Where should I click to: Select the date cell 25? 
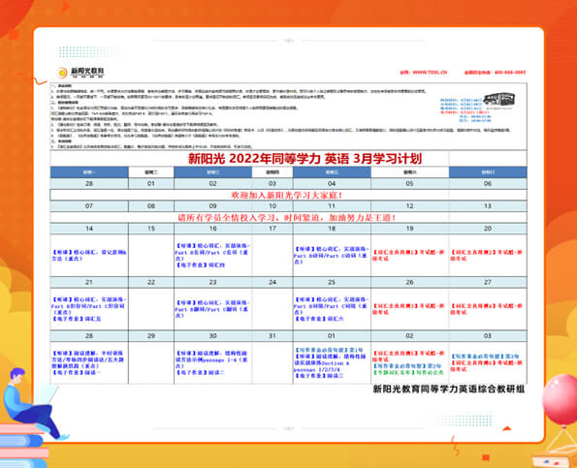click(332, 282)
